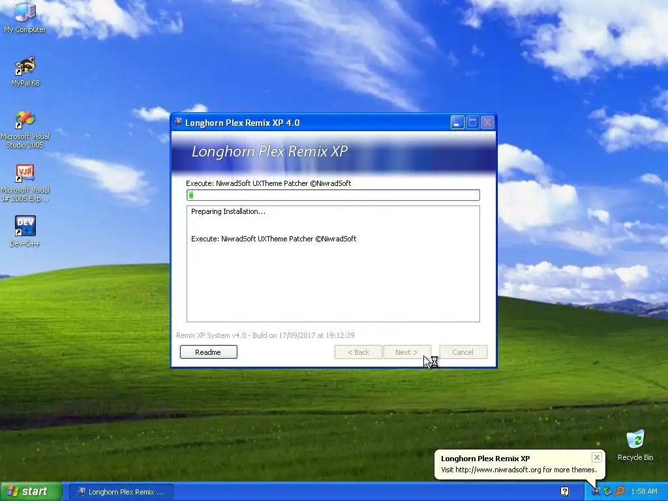
Task: Select the MyPal 68 browser shortcut
Action: [x=25, y=71]
